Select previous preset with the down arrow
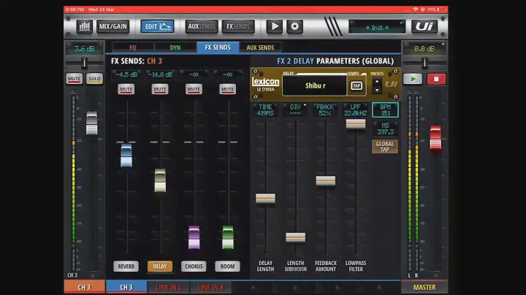Viewport: 526px width, 295px height. pyautogui.click(x=377, y=91)
